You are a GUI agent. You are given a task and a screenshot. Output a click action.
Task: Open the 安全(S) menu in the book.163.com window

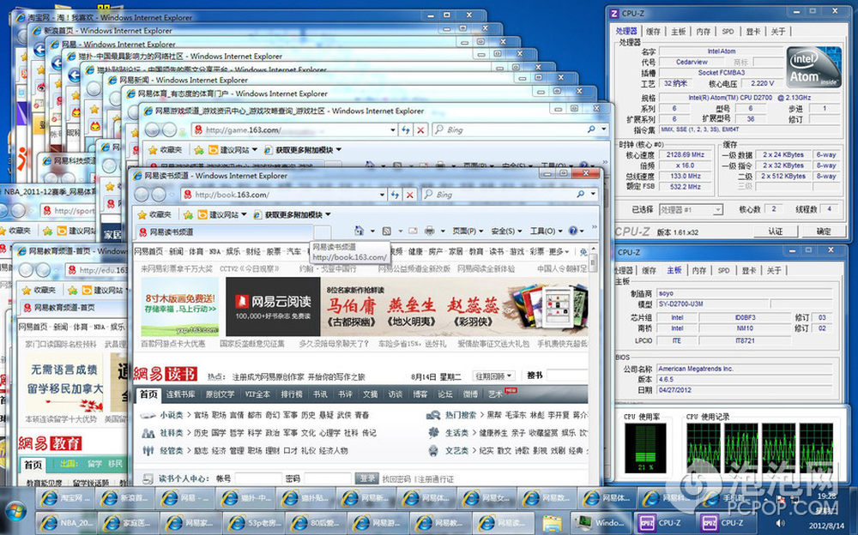pyautogui.click(x=506, y=231)
